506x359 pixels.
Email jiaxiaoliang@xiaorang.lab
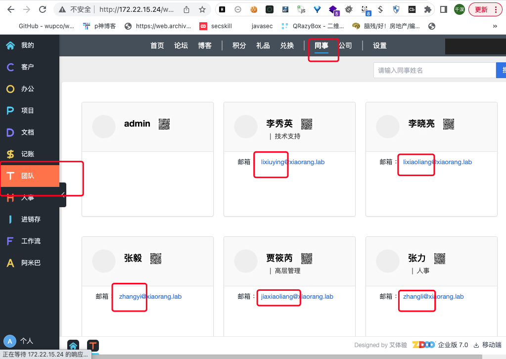297,297
